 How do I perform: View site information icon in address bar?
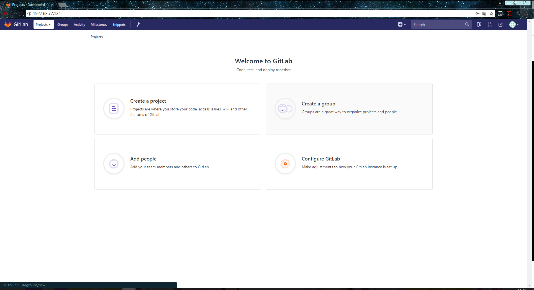[29, 13]
